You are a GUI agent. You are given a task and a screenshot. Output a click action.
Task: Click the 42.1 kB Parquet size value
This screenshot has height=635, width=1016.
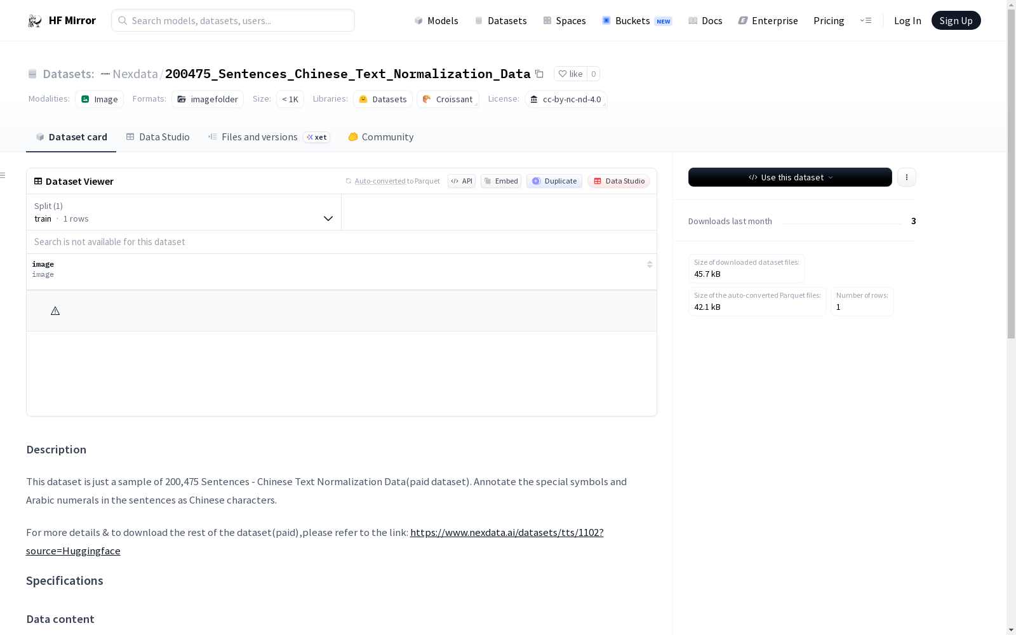click(x=707, y=307)
